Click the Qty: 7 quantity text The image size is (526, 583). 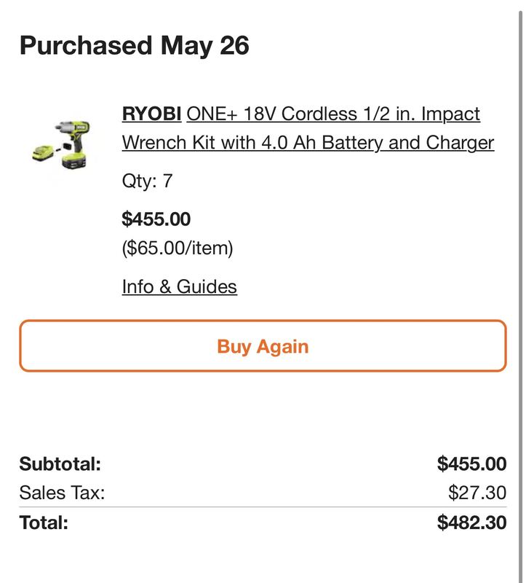148,181
